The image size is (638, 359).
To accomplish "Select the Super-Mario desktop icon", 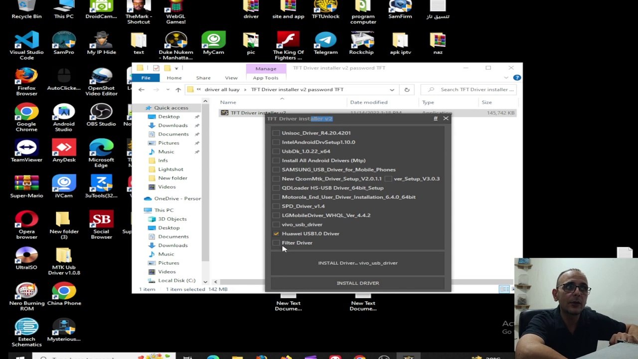I will coord(26,186).
